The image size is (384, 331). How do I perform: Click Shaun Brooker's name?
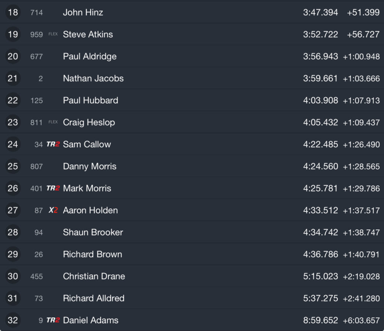pyautogui.click(x=93, y=232)
